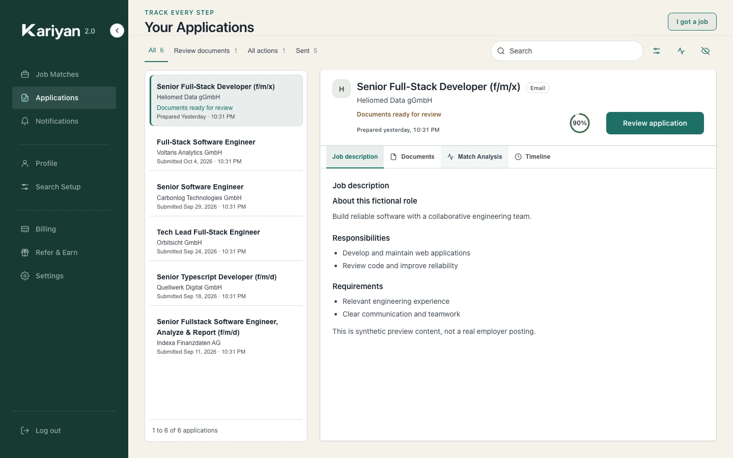This screenshot has width=733, height=458.
Task: Open Search Setup sliders item
Action: point(64,187)
